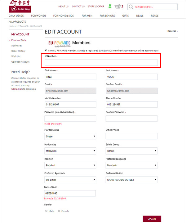The width and height of the screenshot is (186, 224).
Task: Open the green user account icon
Action: pos(110,6)
